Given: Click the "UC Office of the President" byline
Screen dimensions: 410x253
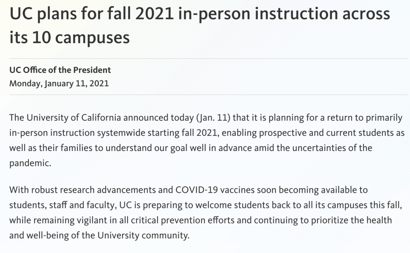Looking at the screenshot, I should (x=60, y=70).
